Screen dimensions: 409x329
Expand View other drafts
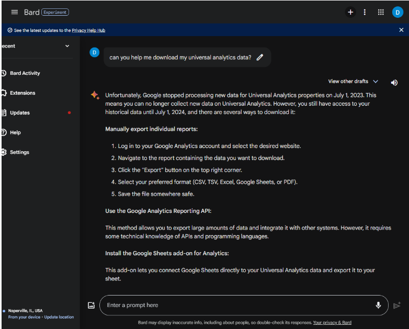(353, 82)
